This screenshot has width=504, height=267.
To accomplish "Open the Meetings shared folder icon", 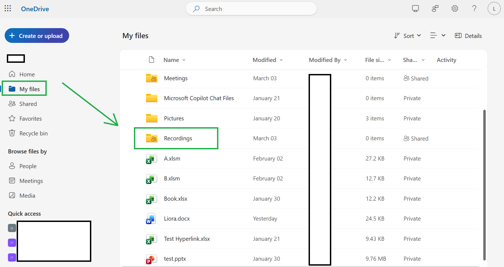I will 152,78.
